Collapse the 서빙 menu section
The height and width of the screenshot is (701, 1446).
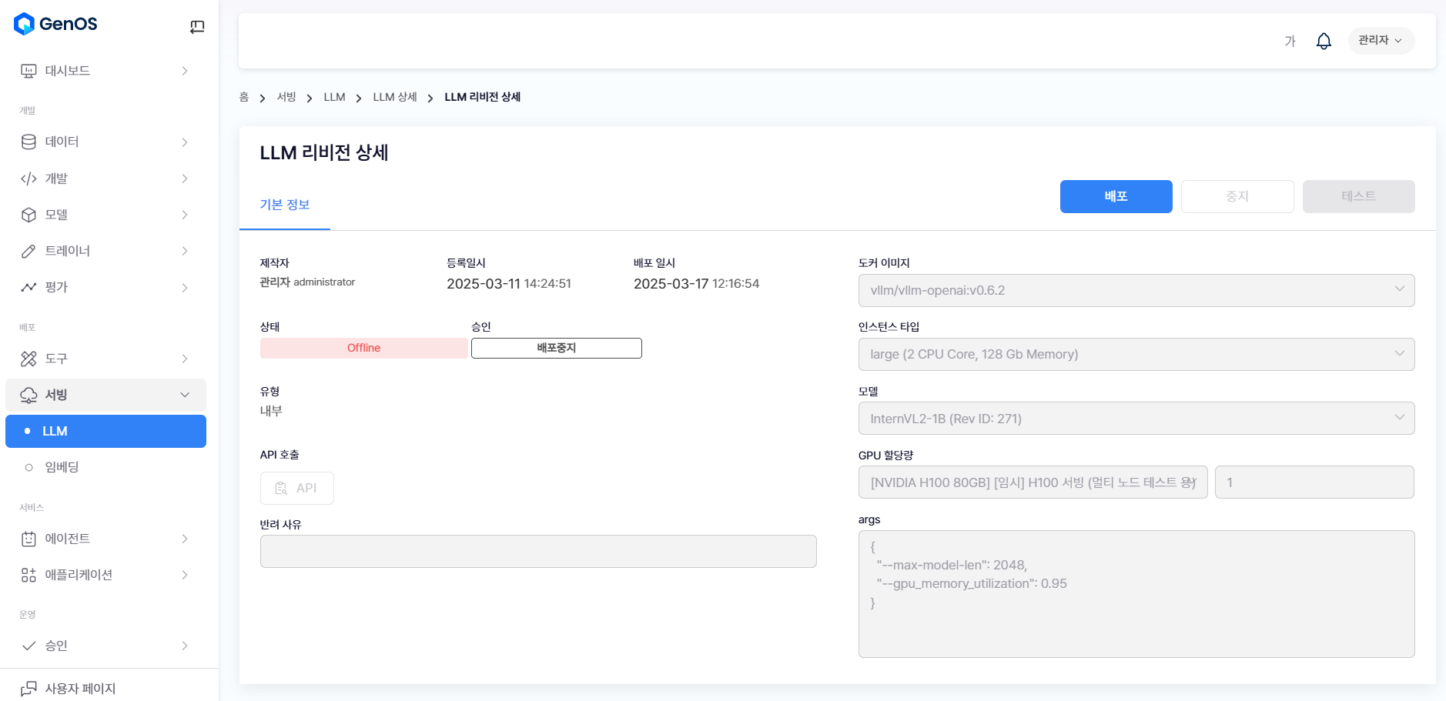(x=184, y=395)
